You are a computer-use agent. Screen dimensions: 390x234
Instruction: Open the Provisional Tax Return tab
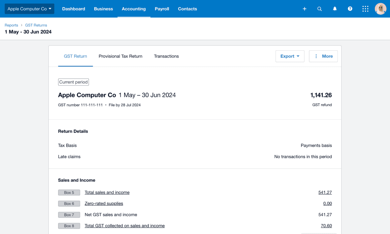120,56
